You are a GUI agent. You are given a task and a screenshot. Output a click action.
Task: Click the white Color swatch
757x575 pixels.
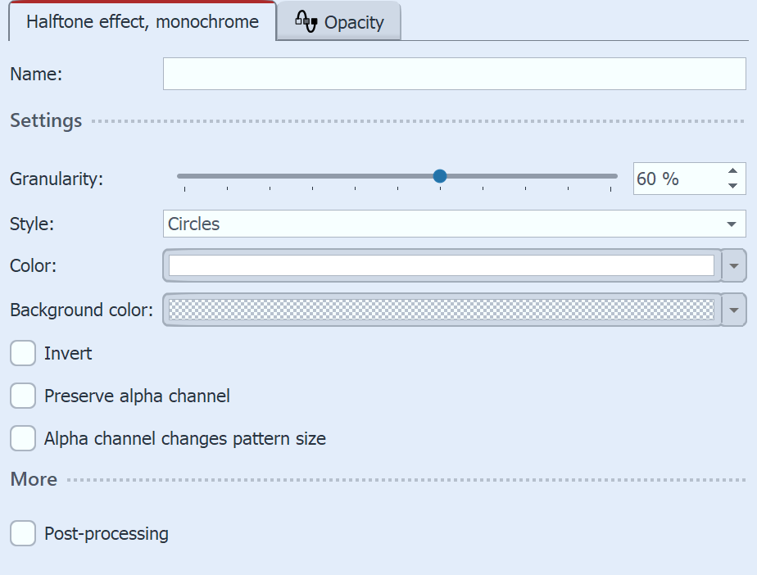441,266
